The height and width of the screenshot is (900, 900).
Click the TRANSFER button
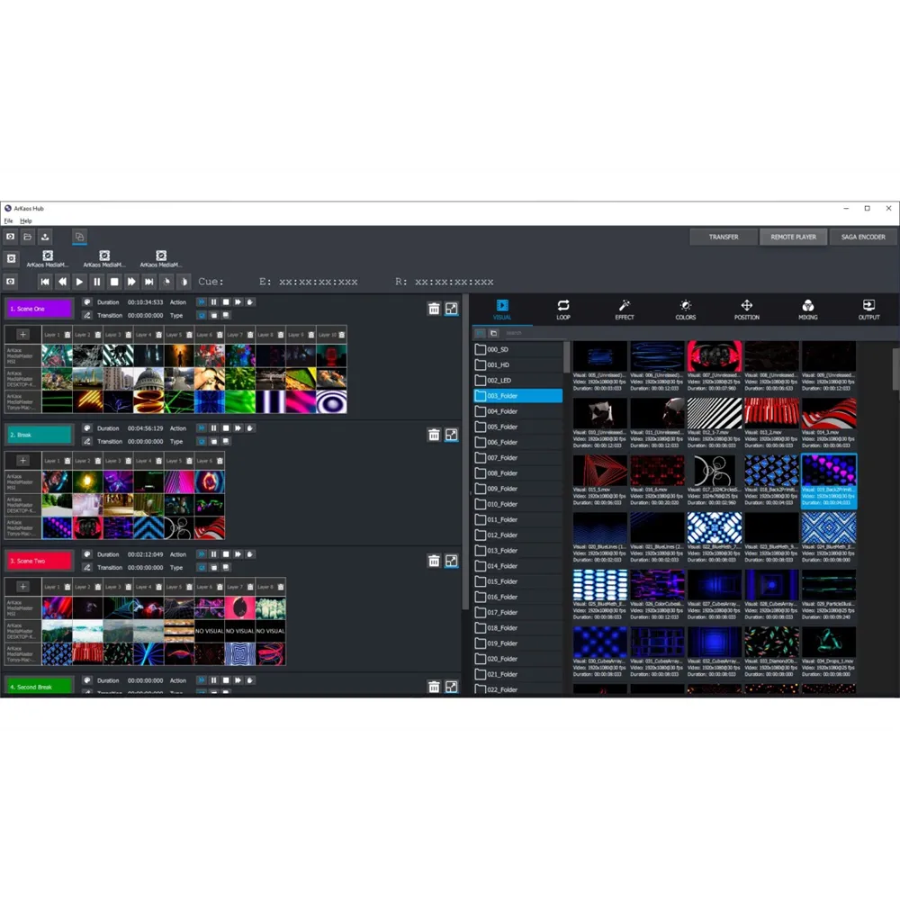click(724, 237)
